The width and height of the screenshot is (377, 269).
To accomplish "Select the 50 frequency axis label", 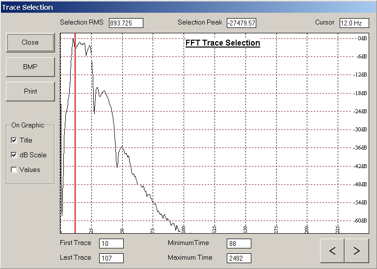I will coord(122,231).
